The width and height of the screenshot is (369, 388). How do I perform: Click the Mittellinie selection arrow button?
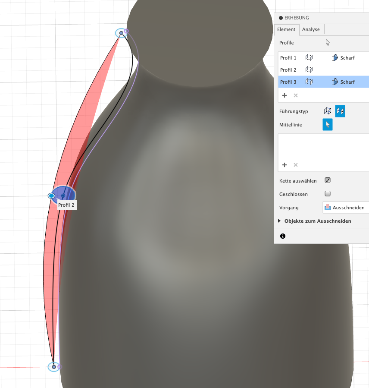[328, 125]
